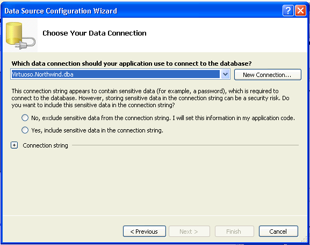Viewport: 310px width, 245px height.
Task: Open the question mark help button
Action: [x=288, y=11]
